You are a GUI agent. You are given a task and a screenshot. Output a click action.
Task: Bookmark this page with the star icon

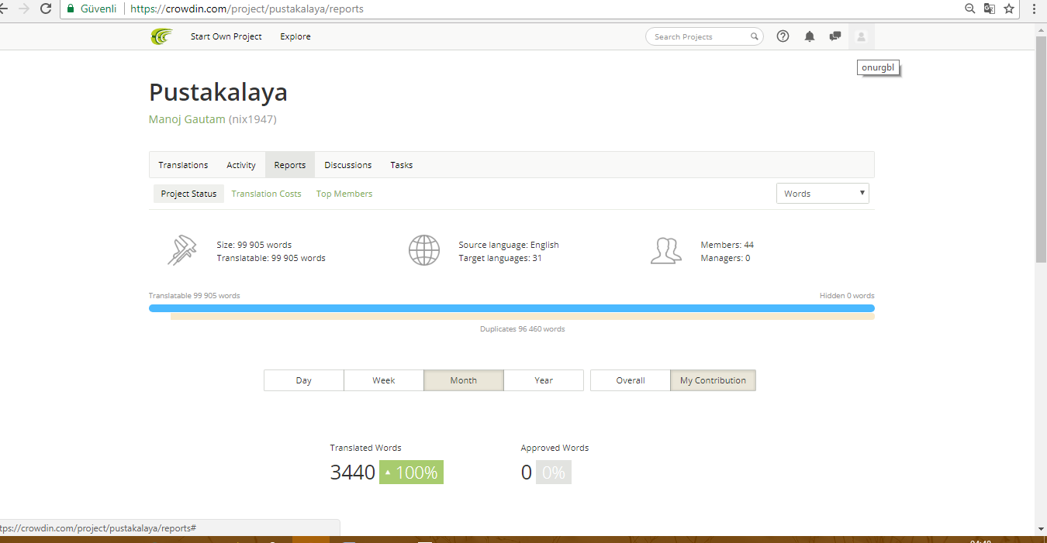(x=1009, y=9)
